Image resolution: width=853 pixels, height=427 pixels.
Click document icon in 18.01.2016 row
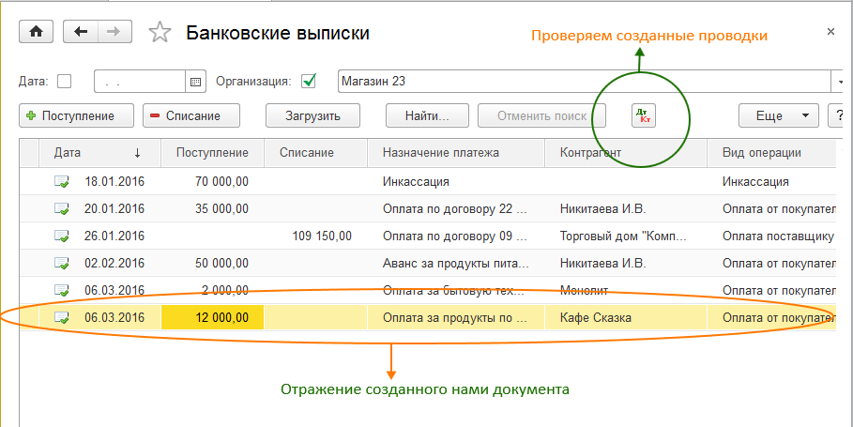pos(62,182)
